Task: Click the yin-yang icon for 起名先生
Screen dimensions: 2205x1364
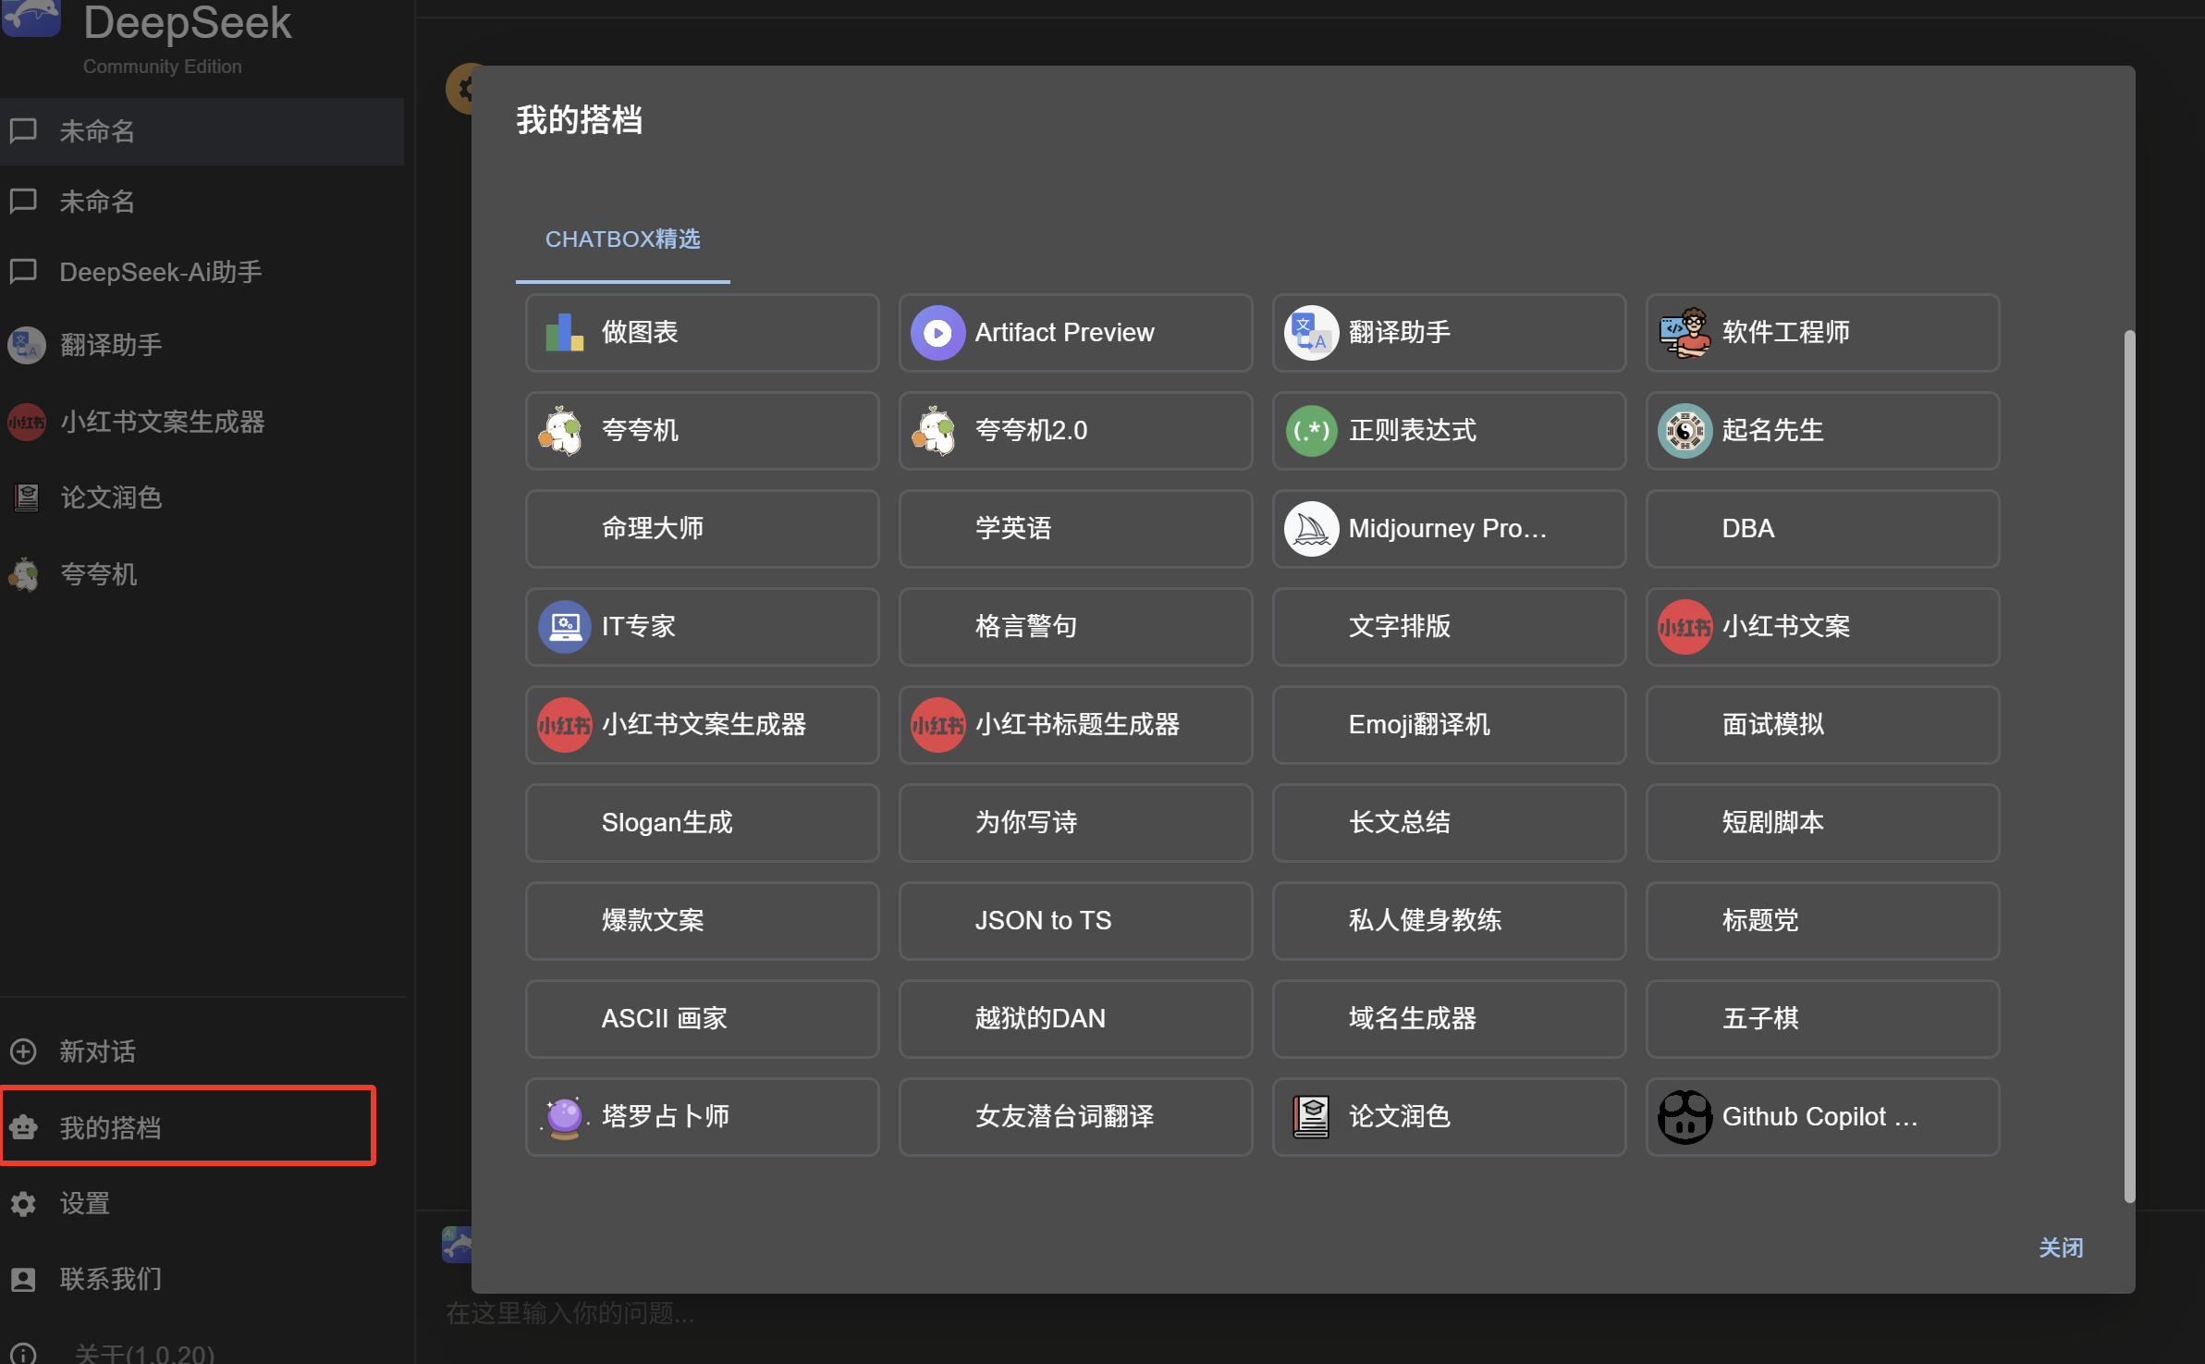Action: pos(1684,431)
